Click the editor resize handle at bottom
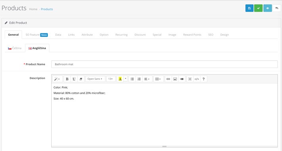This screenshot has height=151, width=282. (x=164, y=146)
